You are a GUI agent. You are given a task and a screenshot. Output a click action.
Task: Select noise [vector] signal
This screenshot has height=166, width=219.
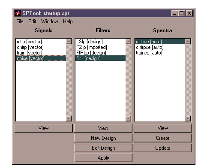(41, 58)
